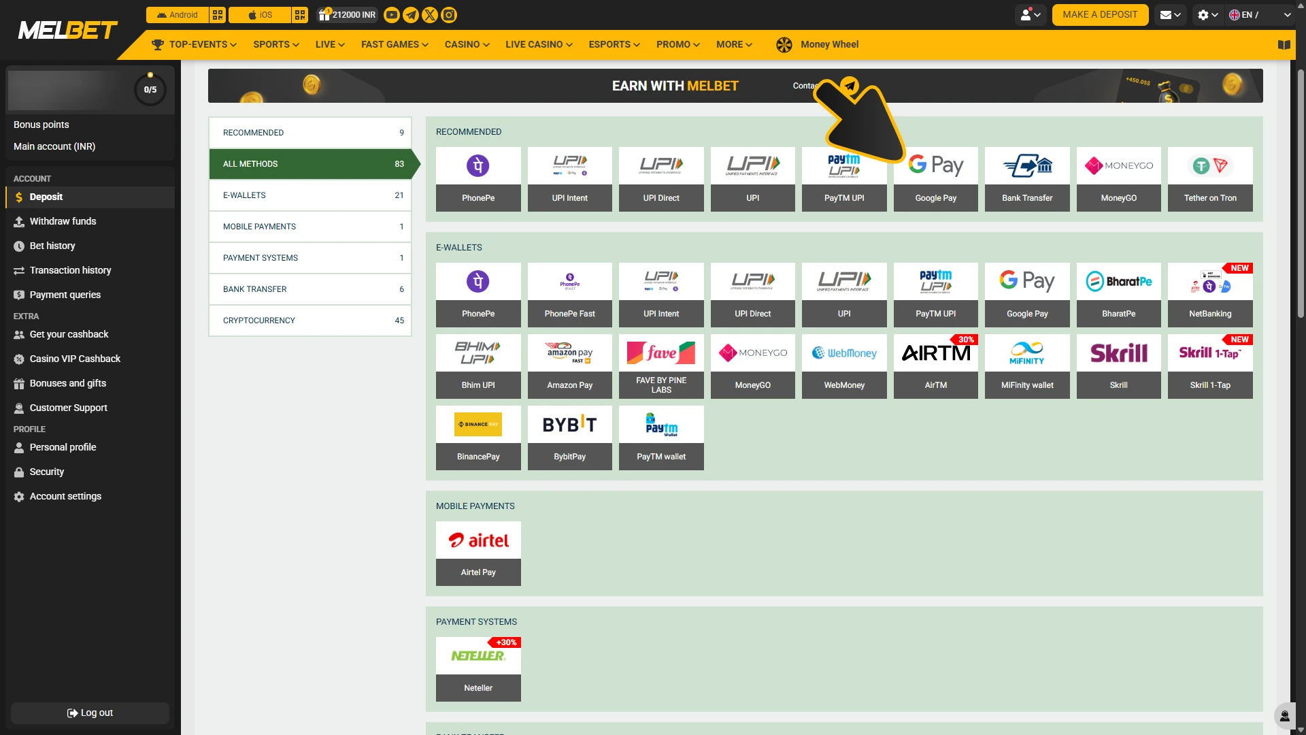Choose Tether on Tron method

point(1210,180)
